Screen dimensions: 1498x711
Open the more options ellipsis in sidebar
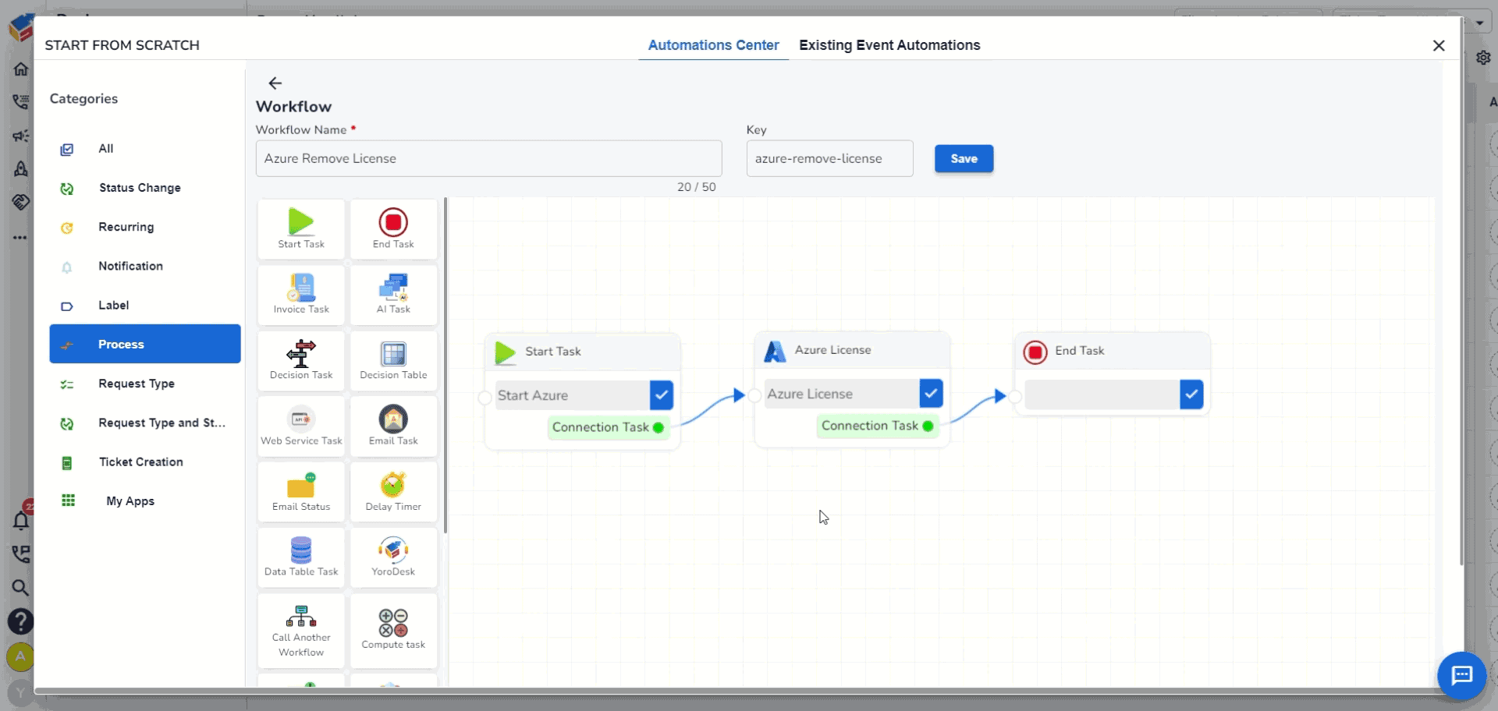[20, 237]
